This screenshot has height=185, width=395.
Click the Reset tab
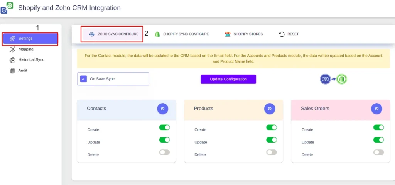click(x=289, y=34)
